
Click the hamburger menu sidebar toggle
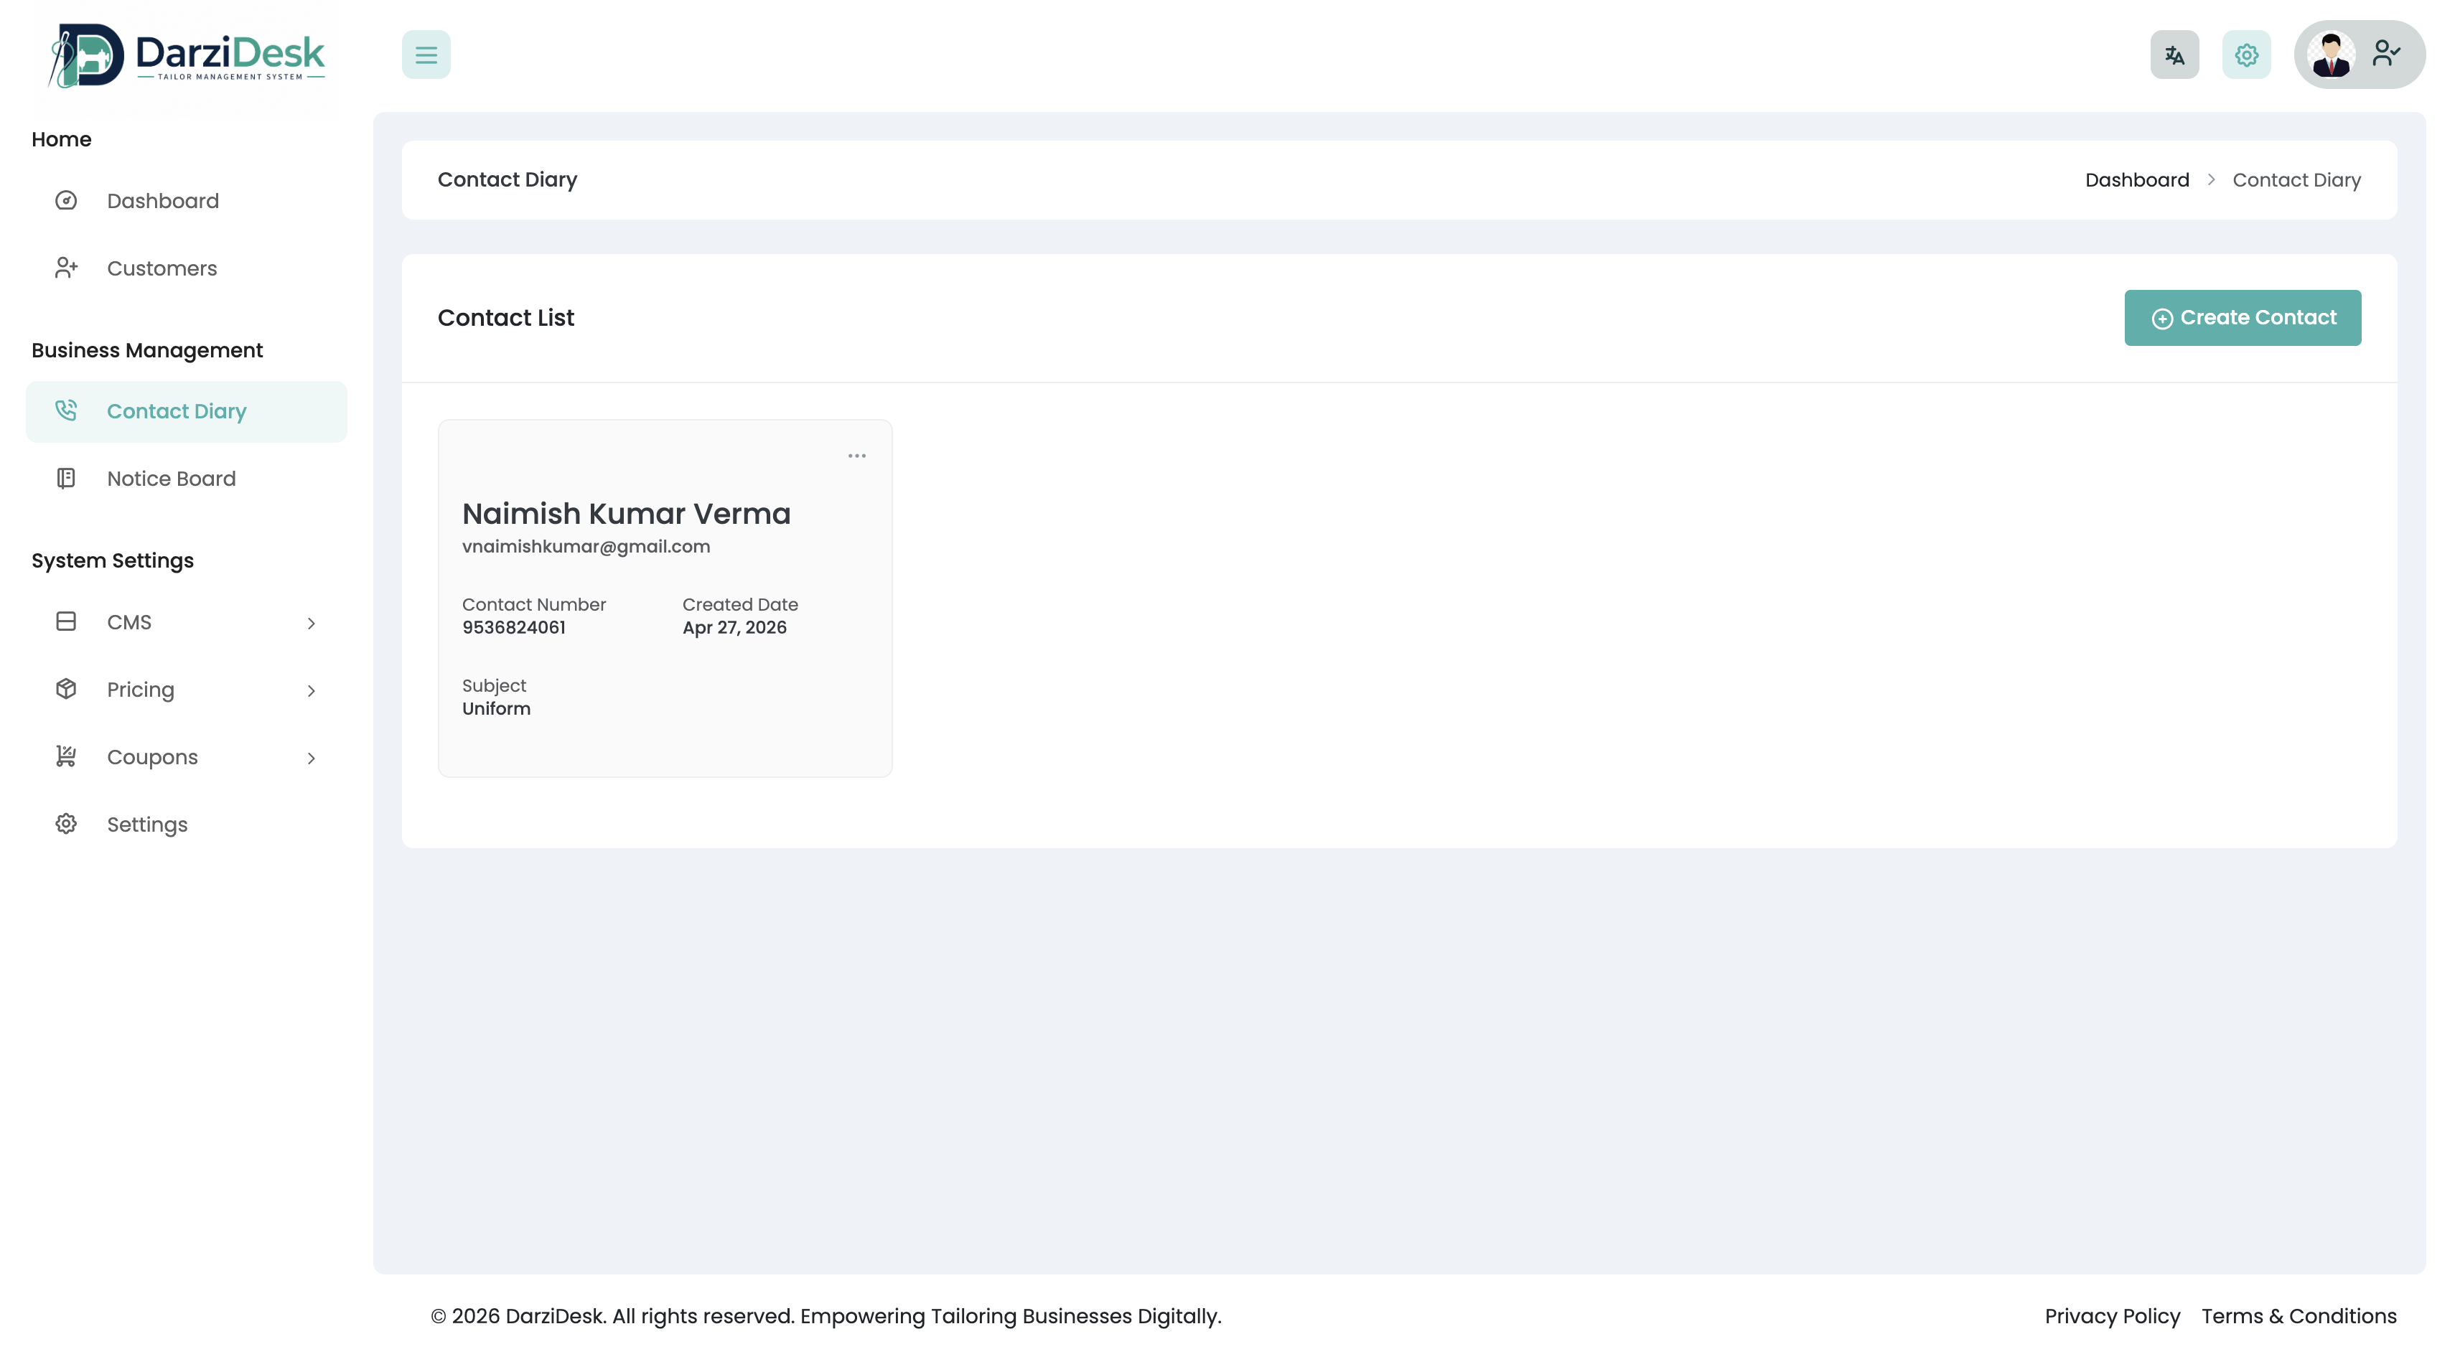[426, 55]
